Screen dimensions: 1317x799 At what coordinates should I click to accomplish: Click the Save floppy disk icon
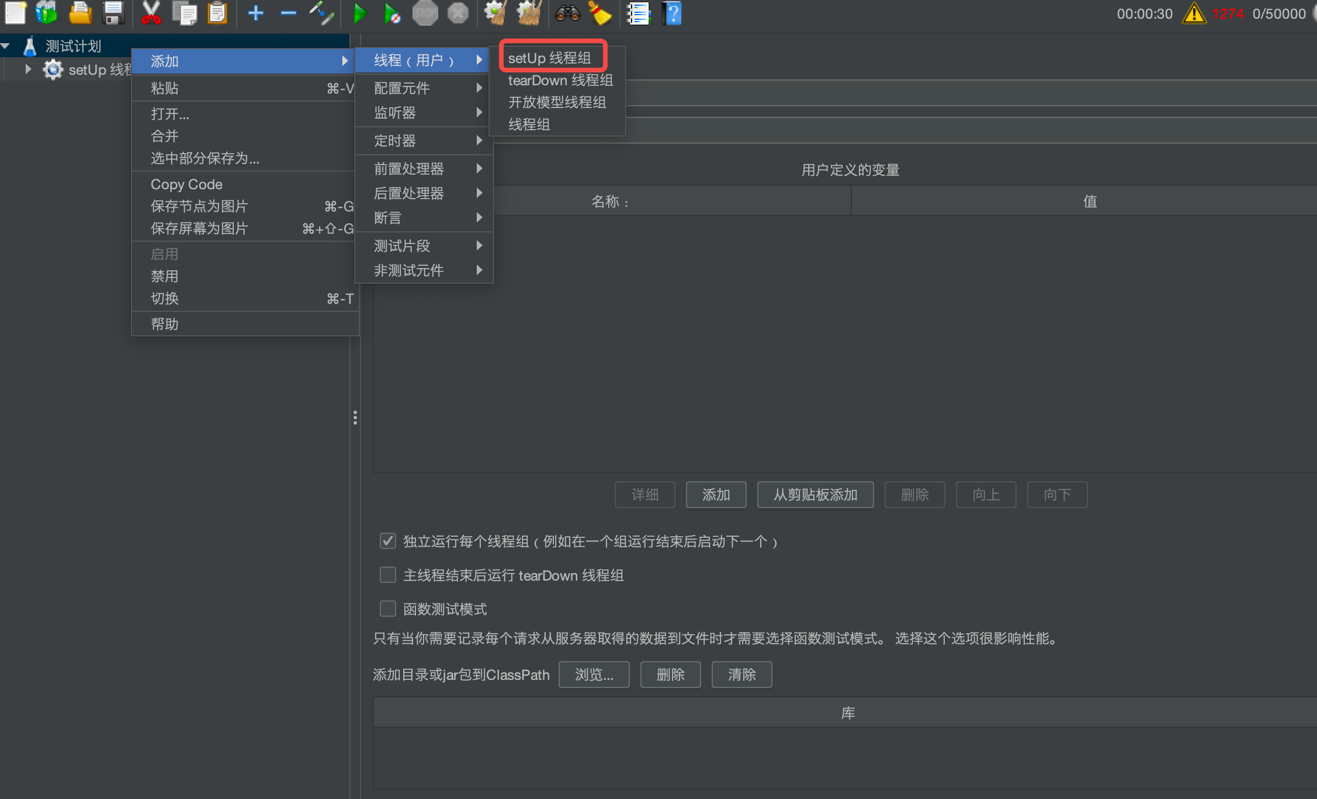(113, 13)
